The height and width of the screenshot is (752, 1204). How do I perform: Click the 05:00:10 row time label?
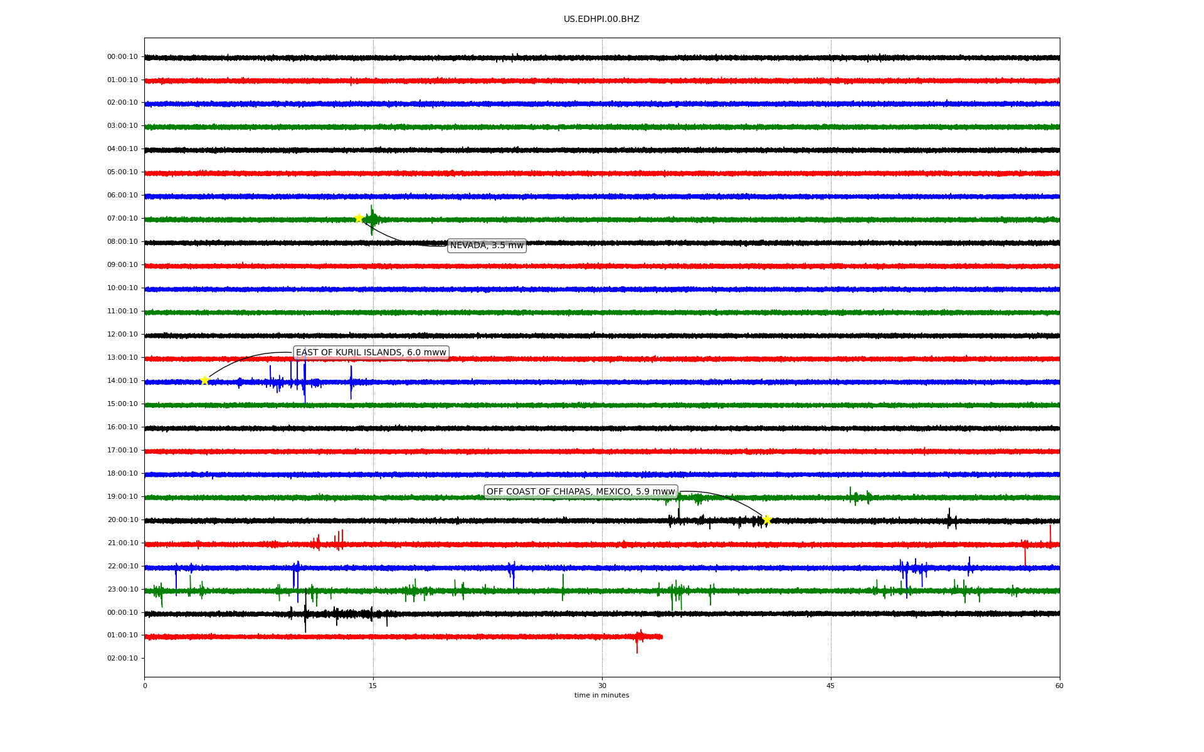point(122,172)
